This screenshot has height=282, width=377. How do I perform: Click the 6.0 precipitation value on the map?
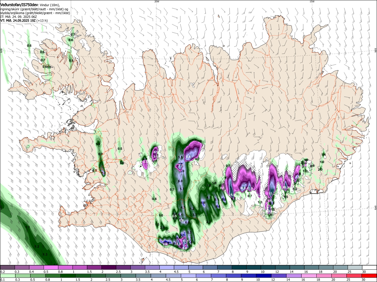(180, 181)
